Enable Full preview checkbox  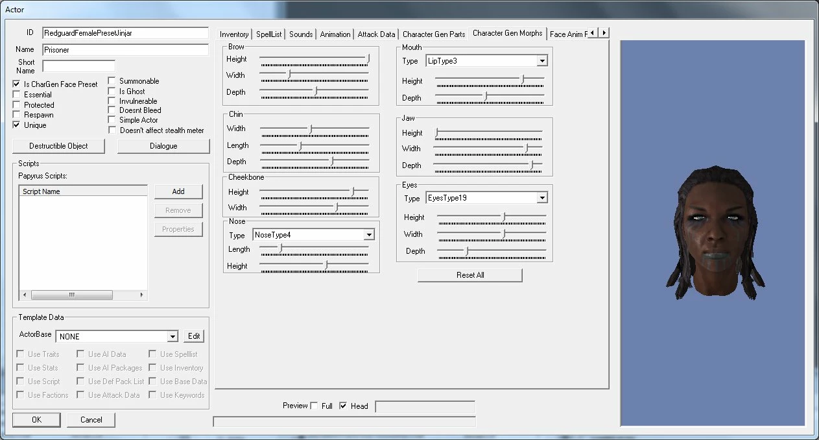pyautogui.click(x=315, y=406)
